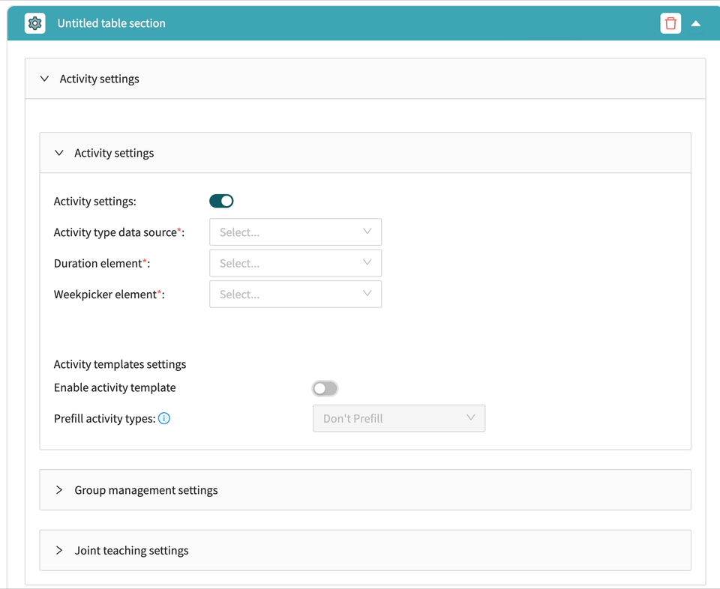This screenshot has width=720, height=589.
Task: Open the Don't Prefill dropdown
Action: tap(399, 418)
